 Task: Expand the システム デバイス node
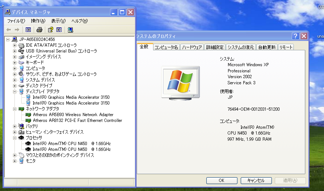click(15, 80)
